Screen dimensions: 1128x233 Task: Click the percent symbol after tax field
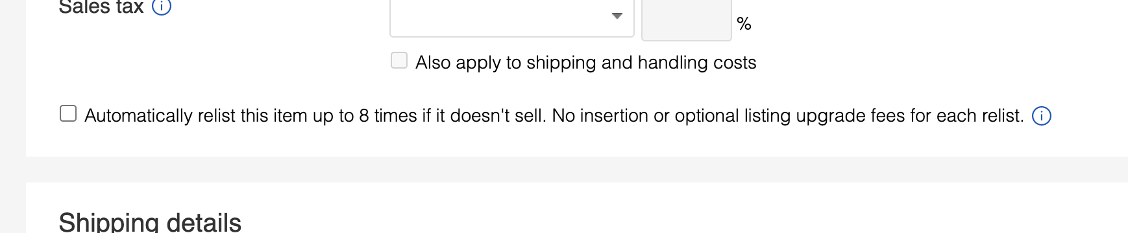coord(744,25)
